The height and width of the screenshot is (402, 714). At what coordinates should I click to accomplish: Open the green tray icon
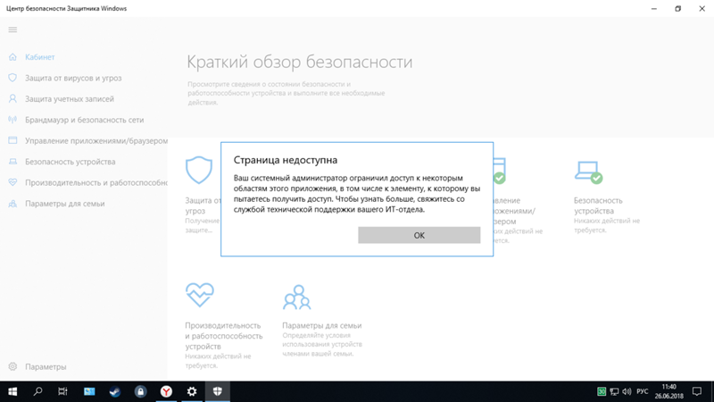[602, 391]
